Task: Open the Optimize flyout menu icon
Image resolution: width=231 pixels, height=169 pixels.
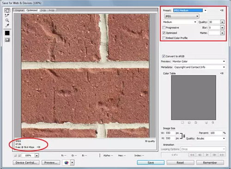Action: point(222,10)
